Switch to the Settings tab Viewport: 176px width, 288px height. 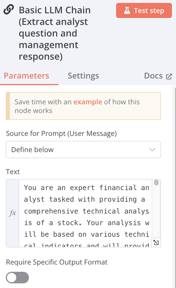point(83,76)
